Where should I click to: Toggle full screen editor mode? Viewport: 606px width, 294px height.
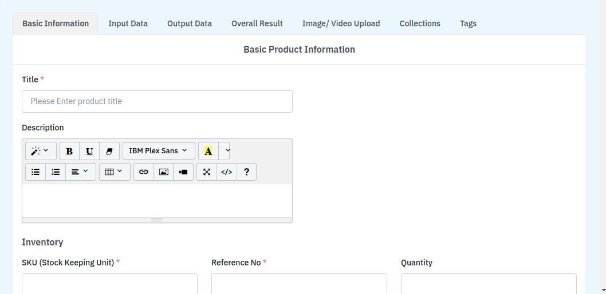coord(207,172)
